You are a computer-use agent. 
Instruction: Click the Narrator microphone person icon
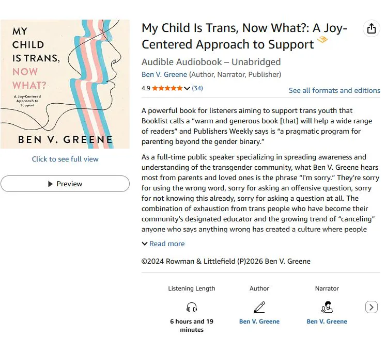tap(327, 307)
